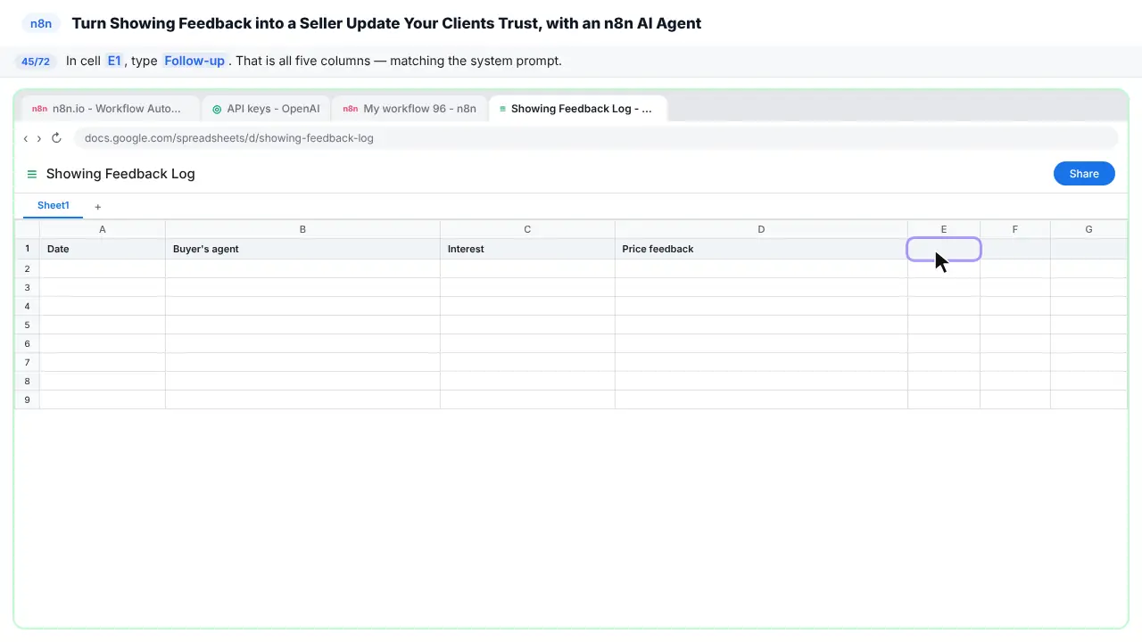Select row 8 by its row number
Viewport: 1142px width, 642px height.
27,382
